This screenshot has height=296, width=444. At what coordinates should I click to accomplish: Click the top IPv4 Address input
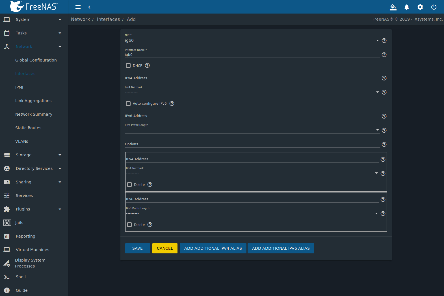coord(252,78)
